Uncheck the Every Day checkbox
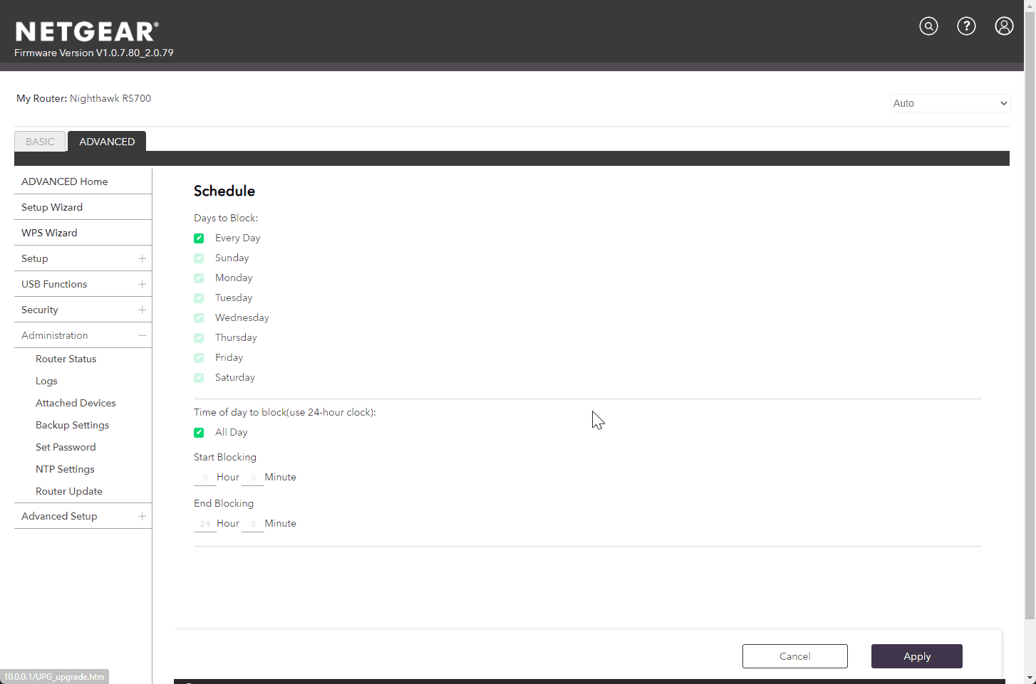Image resolution: width=1036 pixels, height=684 pixels. click(199, 238)
